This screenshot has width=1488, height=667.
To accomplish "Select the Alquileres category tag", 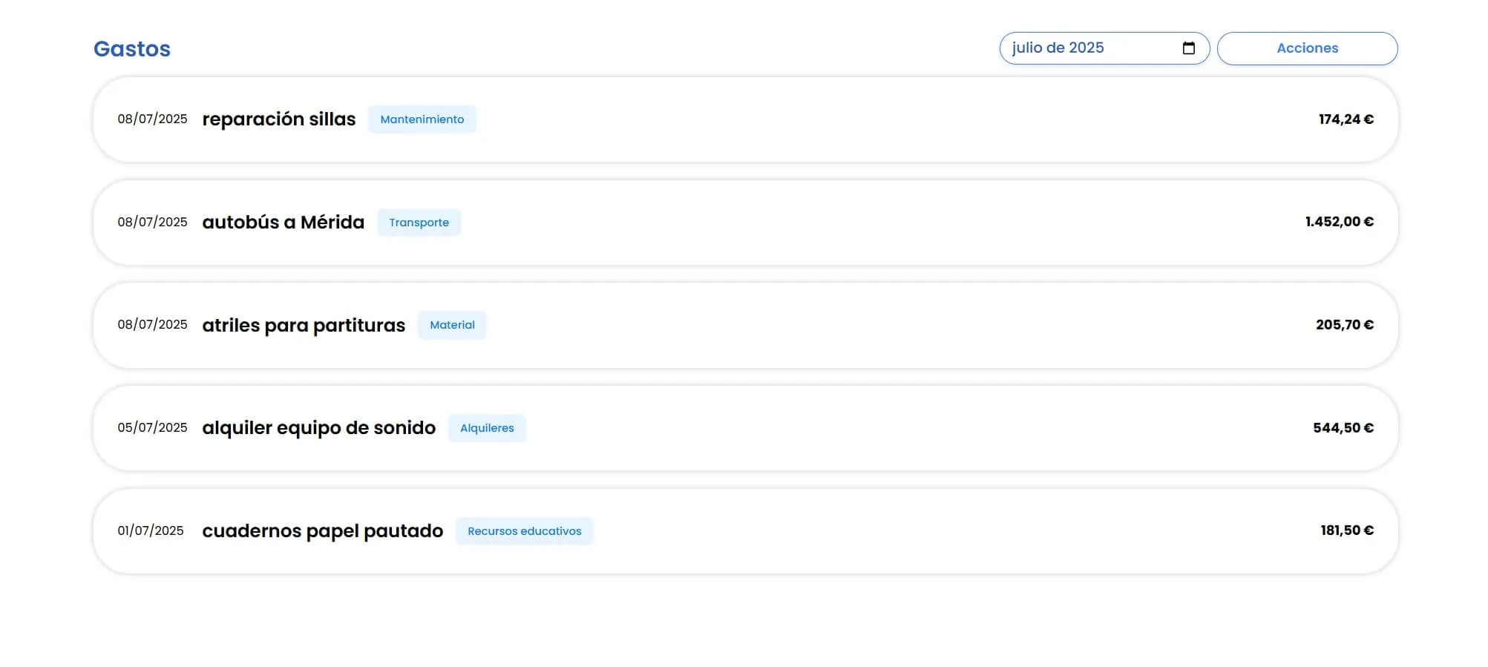I will point(487,428).
